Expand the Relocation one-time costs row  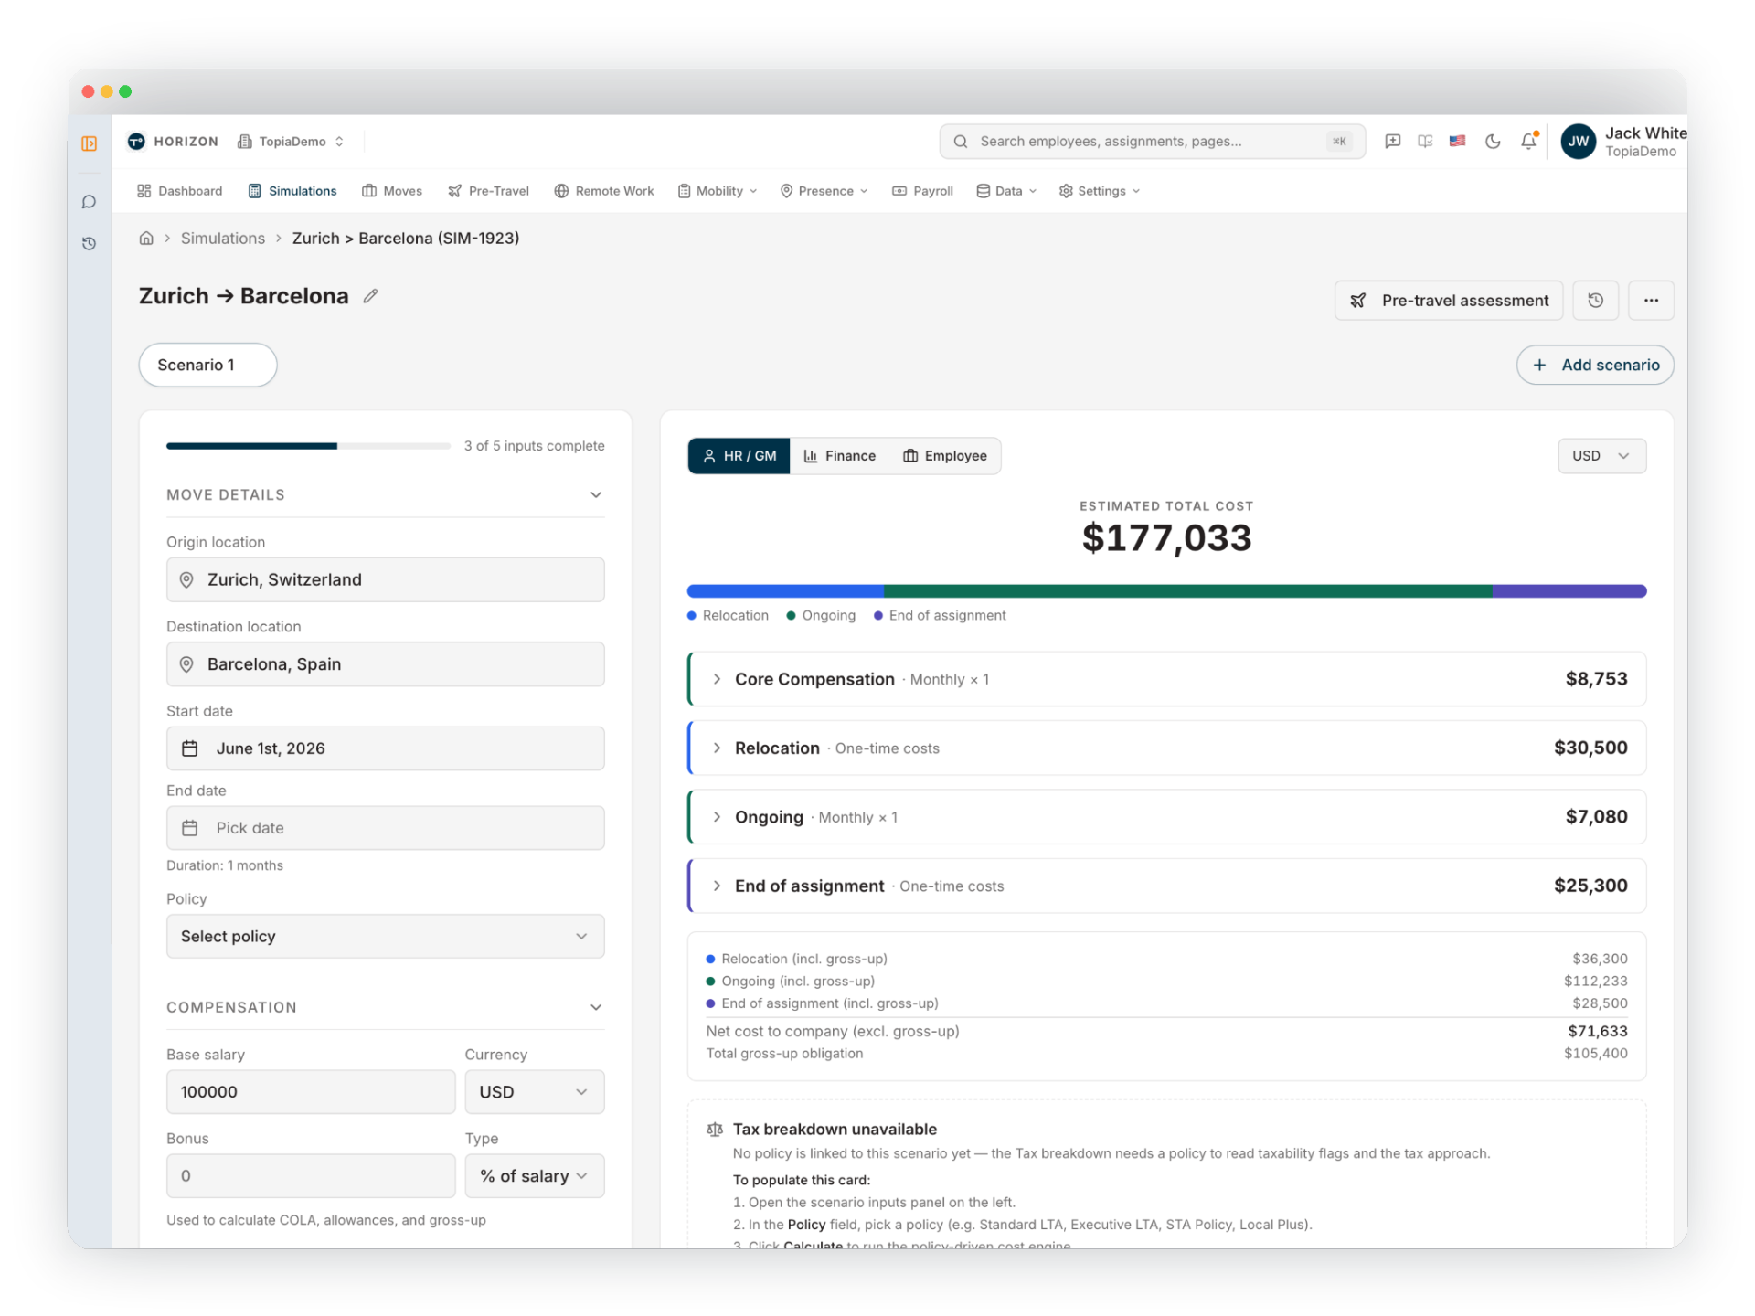pyautogui.click(x=1167, y=748)
